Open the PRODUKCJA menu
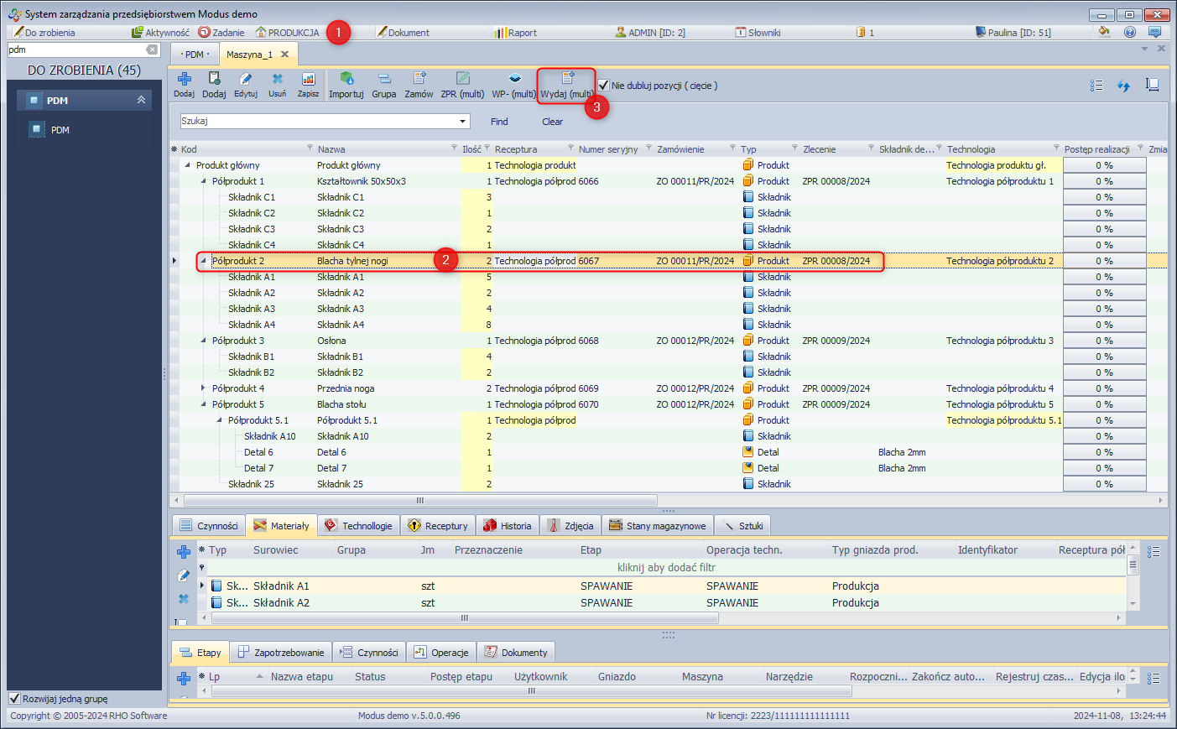 pos(287,33)
